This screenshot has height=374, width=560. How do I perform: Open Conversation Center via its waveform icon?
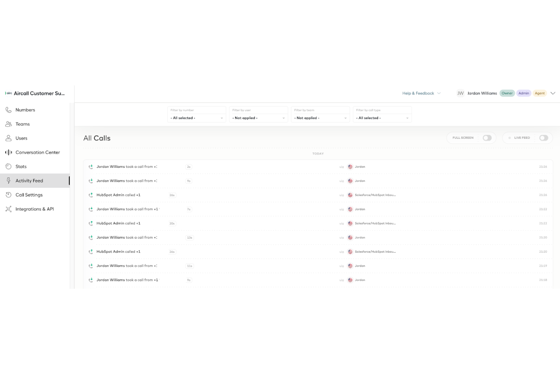8,152
